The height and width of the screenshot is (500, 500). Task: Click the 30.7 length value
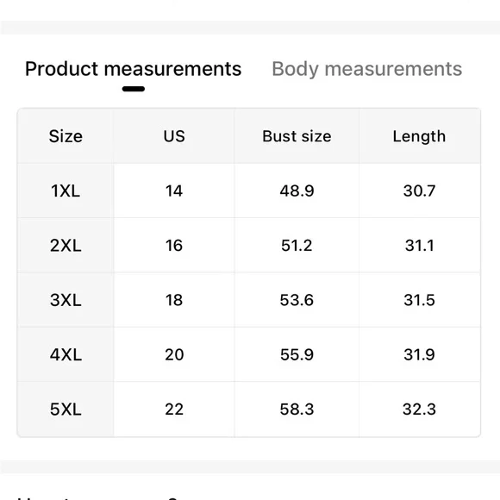[x=419, y=191]
